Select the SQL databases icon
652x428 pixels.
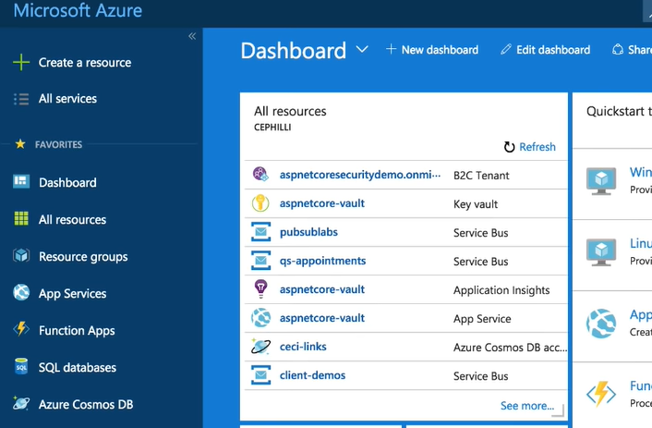21,367
